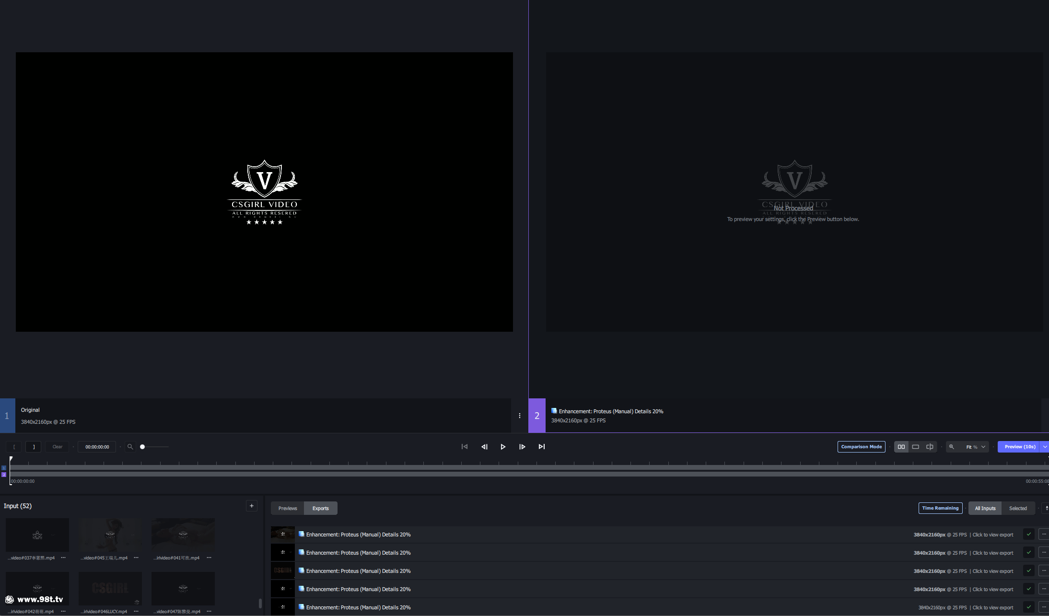The width and height of the screenshot is (1049, 616).
Task: Select the single view layout
Action: (916, 447)
